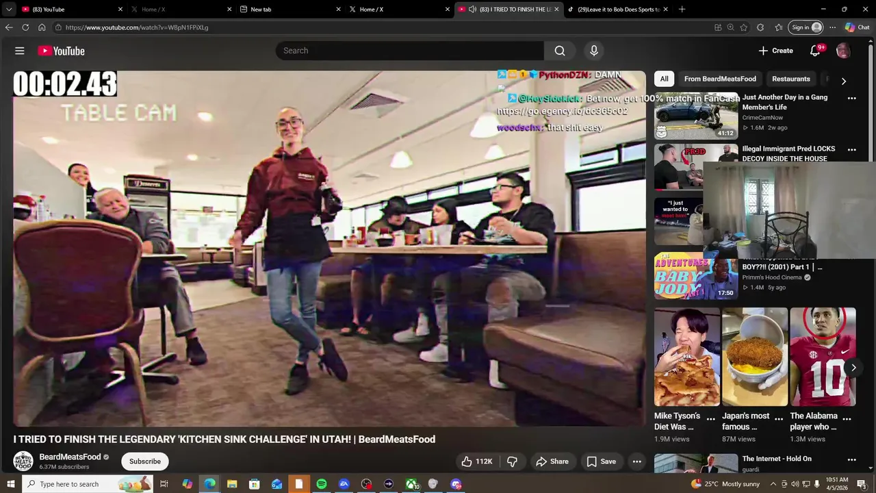Open Japan's most famous short thumbnail

click(755, 357)
